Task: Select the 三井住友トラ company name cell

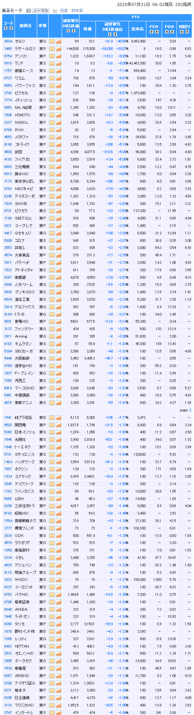Action: [25, 506]
